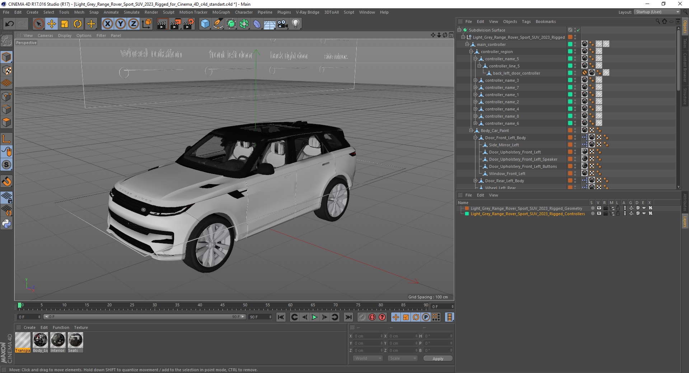Activate the Move tool in toolbar
This screenshot has width=689, height=373.
coord(51,24)
